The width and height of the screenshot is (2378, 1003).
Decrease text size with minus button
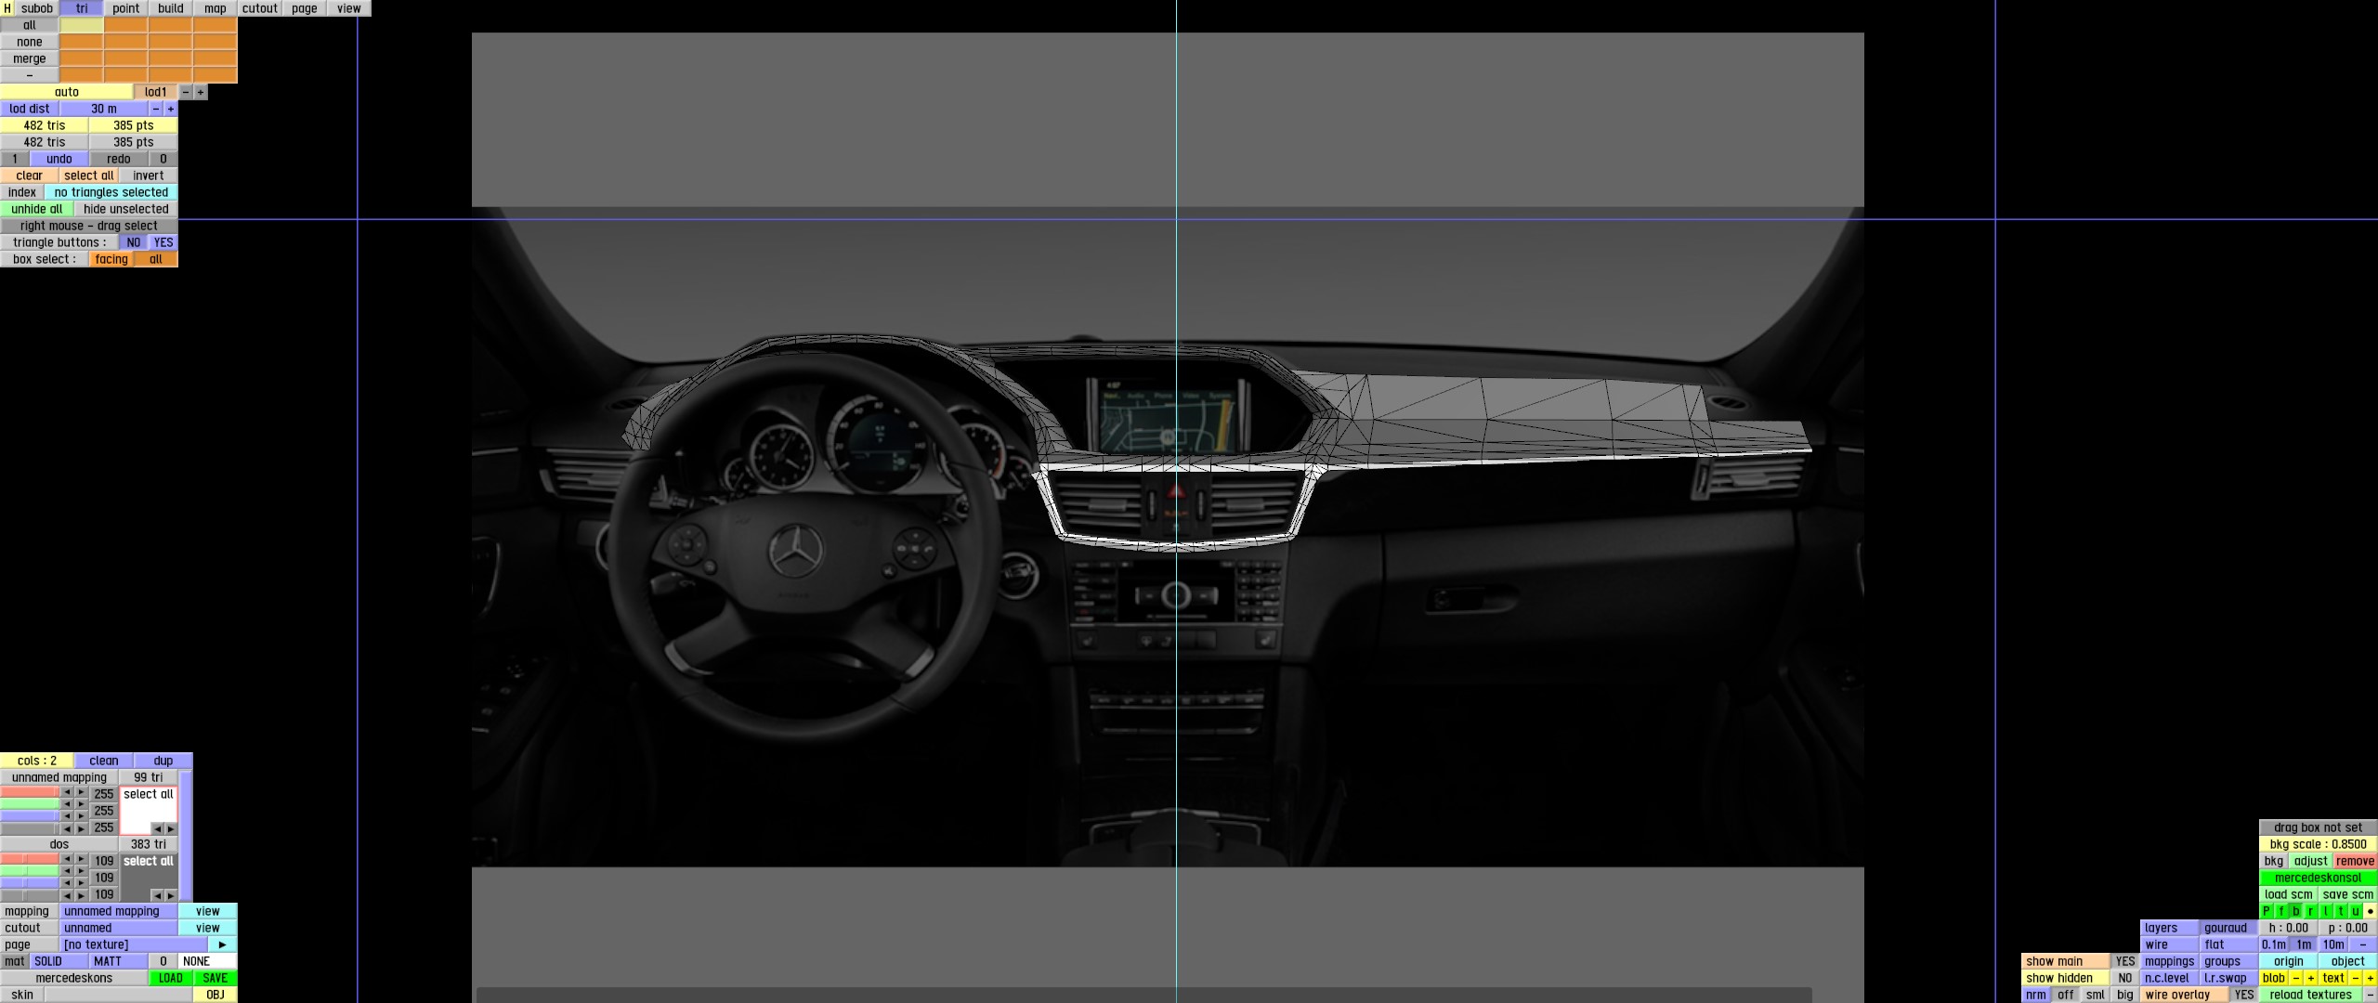click(x=2355, y=978)
